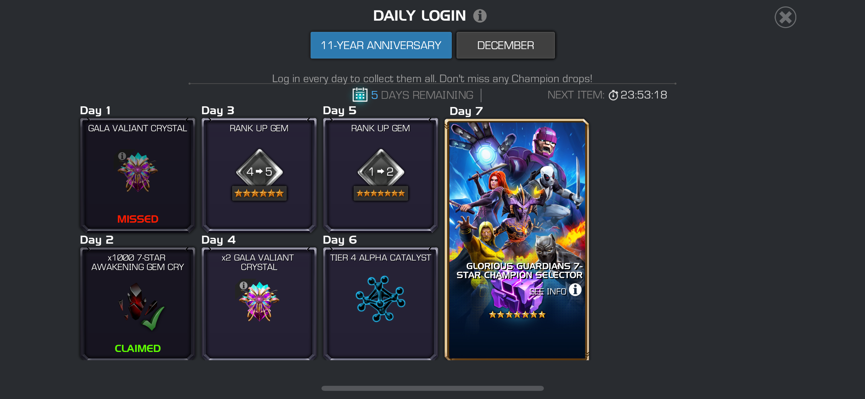Select the Day 6 Tier 4 Alpha Catalyst card title
This screenshot has height=399, width=865.
[380, 258]
